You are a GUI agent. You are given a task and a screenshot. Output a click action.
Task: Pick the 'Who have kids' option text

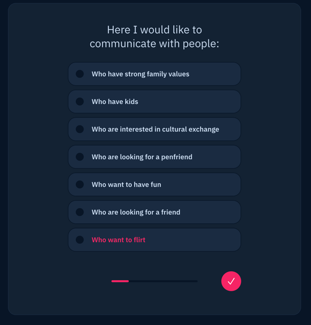115,102
